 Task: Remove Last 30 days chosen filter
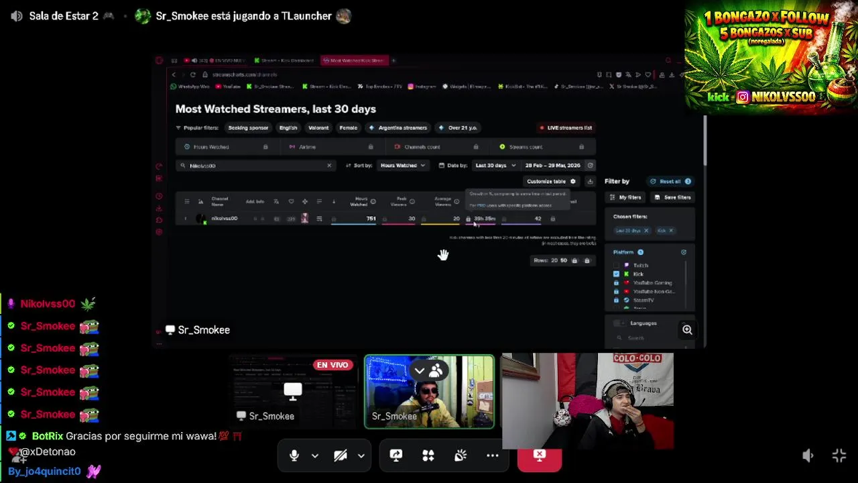[646, 231]
